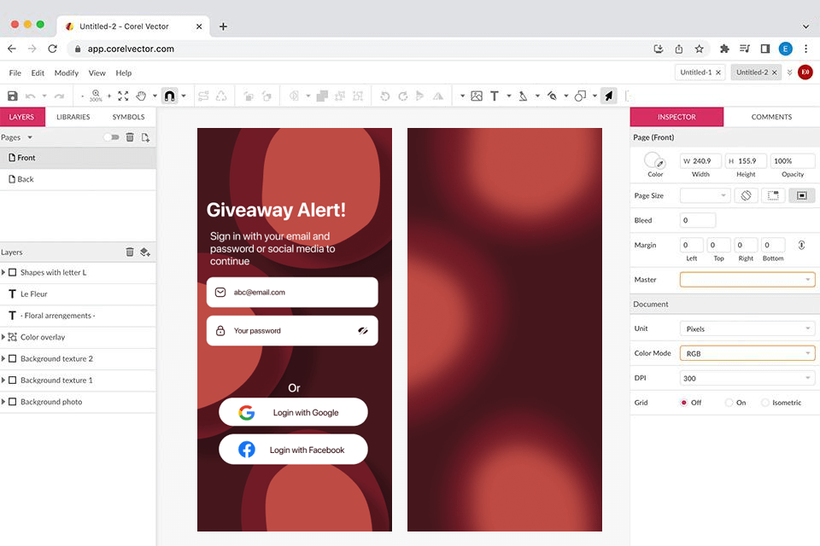Click the zoom magnifier 300% icon
Image resolution: width=820 pixels, height=546 pixels.
pos(96,96)
